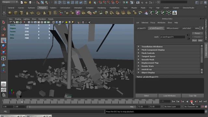Open the Dynamics shelf tab
The image size is (208, 117).
coord(90,8)
